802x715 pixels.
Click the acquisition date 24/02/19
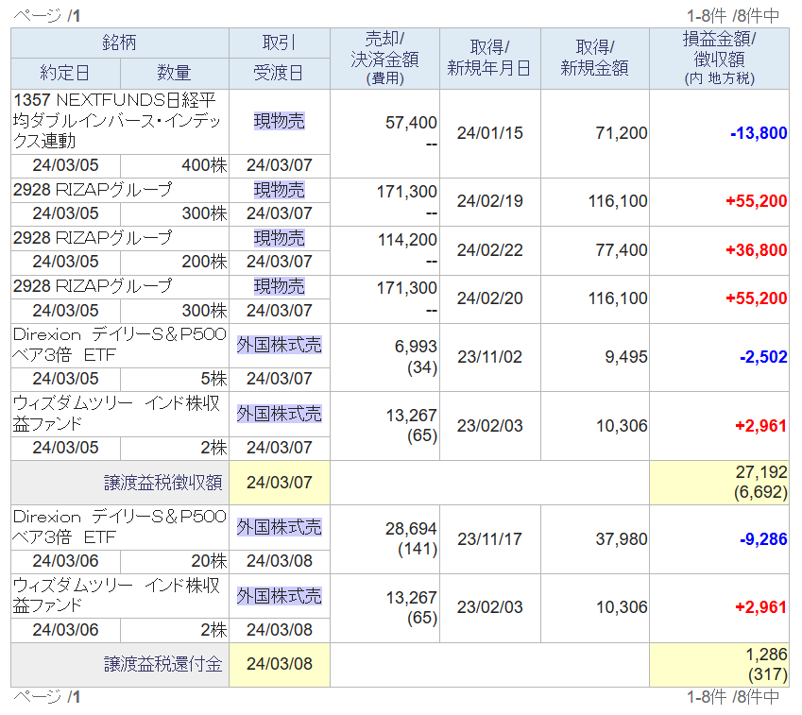click(x=490, y=201)
